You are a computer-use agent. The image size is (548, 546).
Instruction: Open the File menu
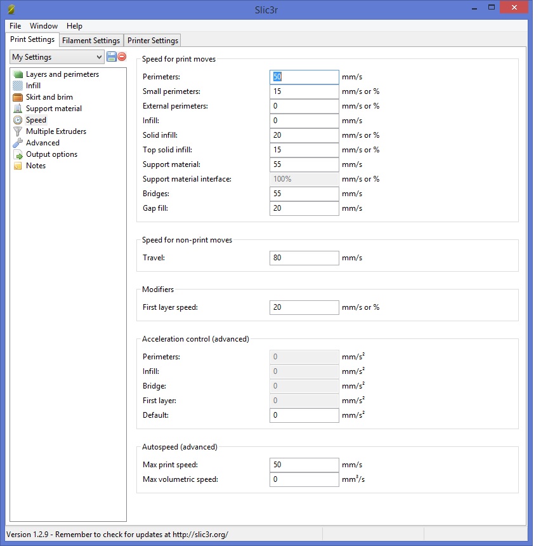15,26
